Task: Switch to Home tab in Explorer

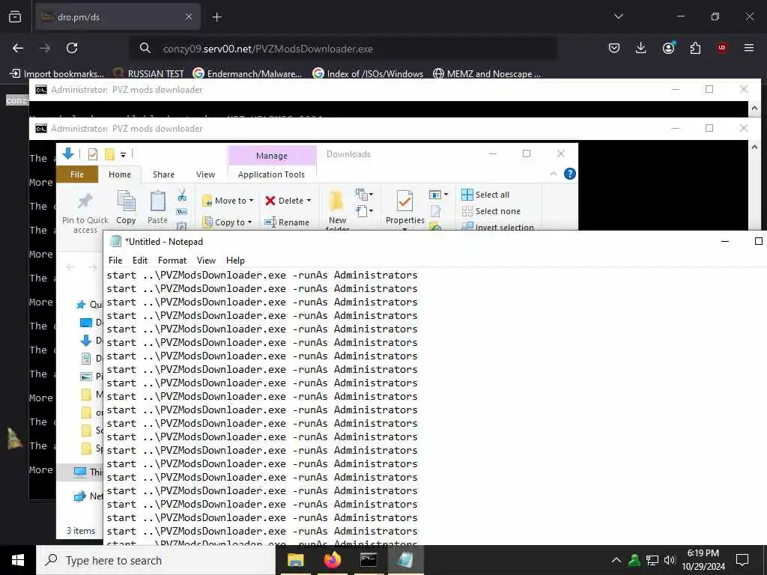Action: click(x=120, y=174)
